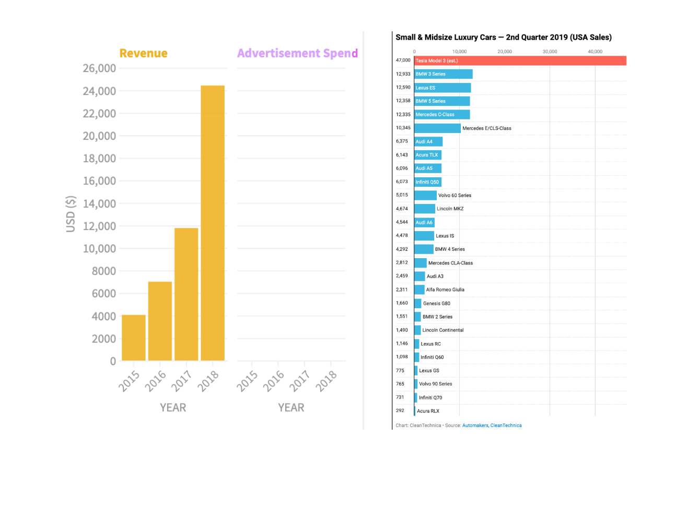Click the 10,345 sales value

(403, 128)
